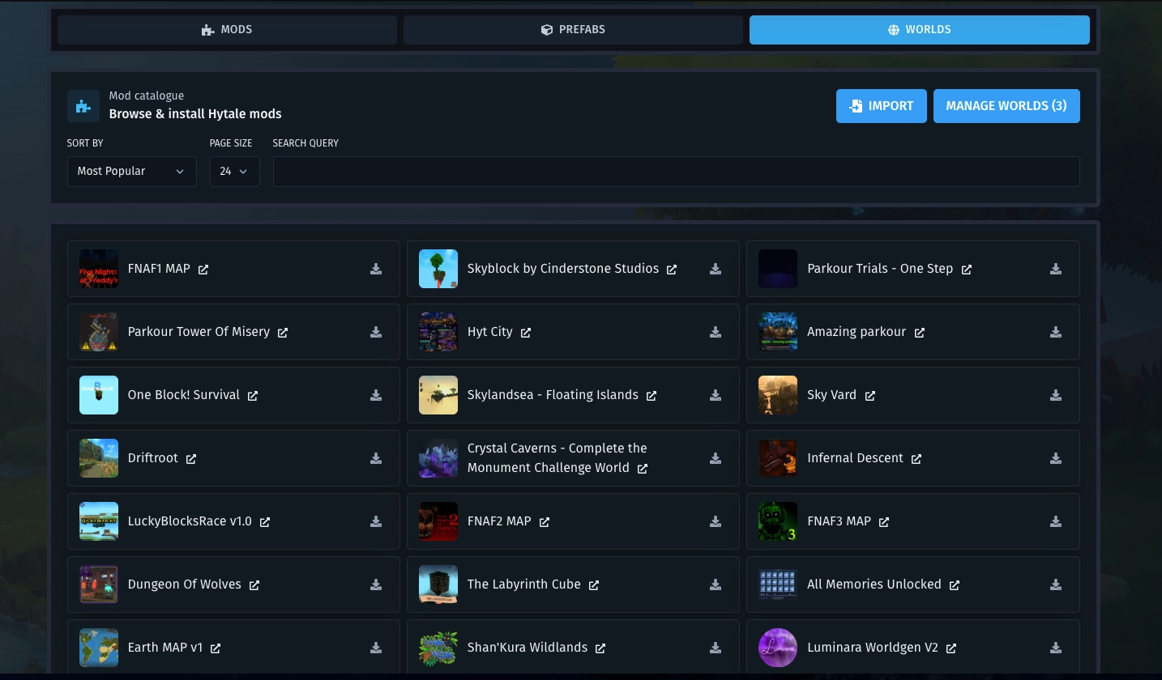1162x680 pixels.
Task: Open the page size 24 dropdown
Action: coord(234,172)
